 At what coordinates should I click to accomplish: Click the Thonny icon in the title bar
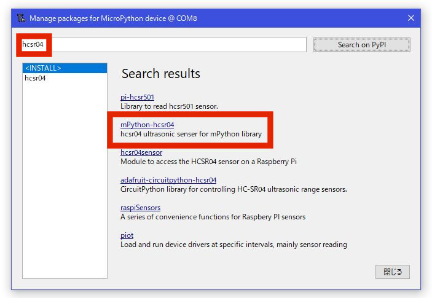pos(22,18)
